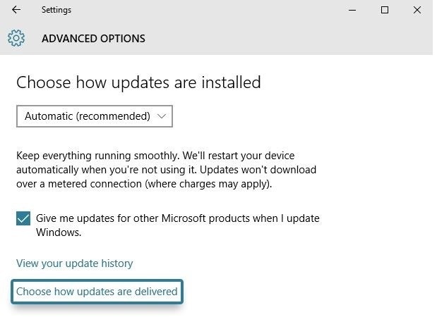Click the Settings window title text
Screen dimensions: 437x317
coord(56,10)
